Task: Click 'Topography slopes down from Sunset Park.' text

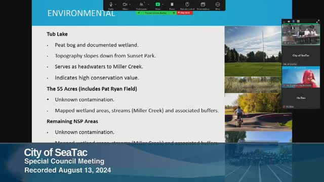Action: pyautogui.click(x=105, y=56)
